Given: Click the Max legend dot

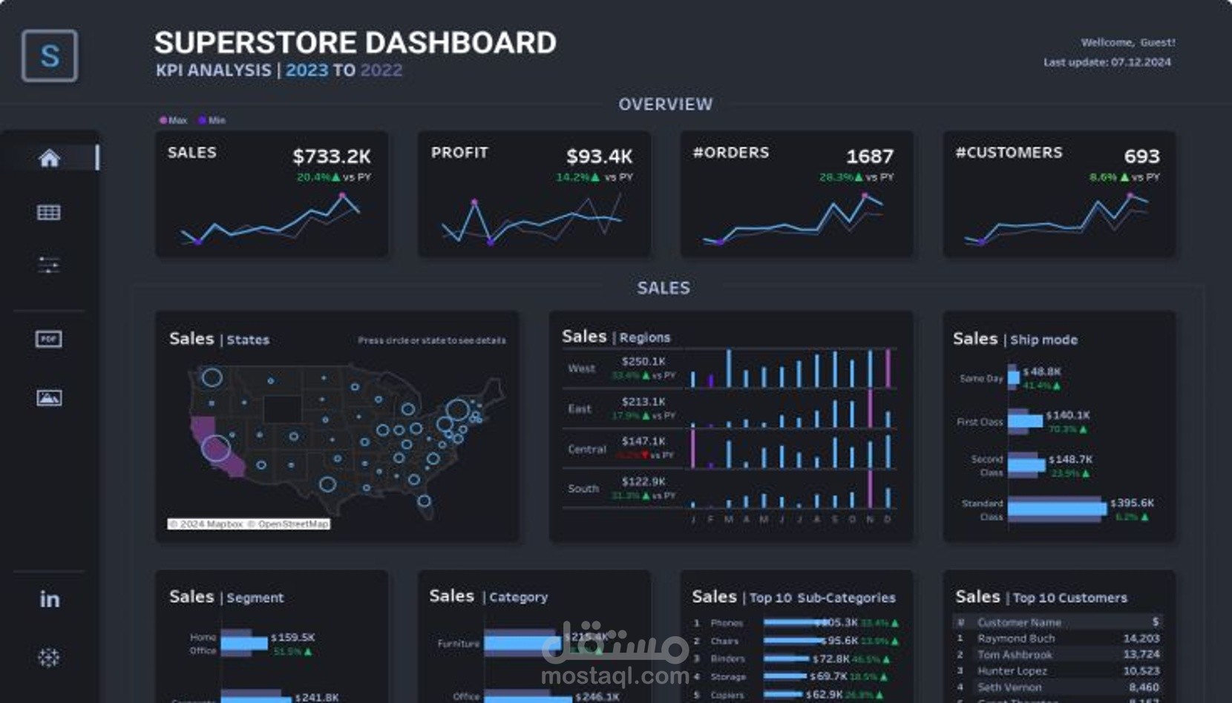Looking at the screenshot, I should 163,120.
